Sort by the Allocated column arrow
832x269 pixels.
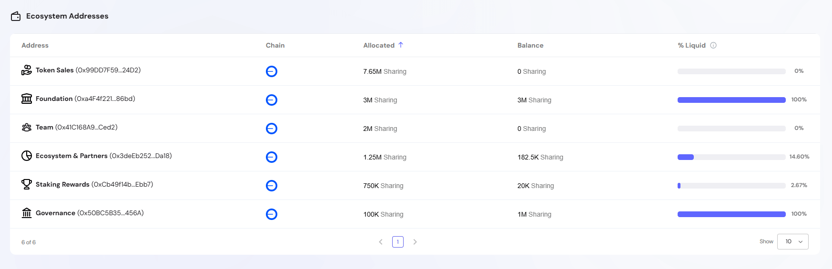point(401,45)
